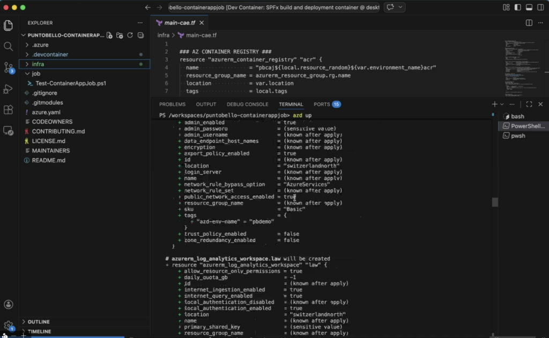Open the Run and Debug view

[x=9, y=89]
